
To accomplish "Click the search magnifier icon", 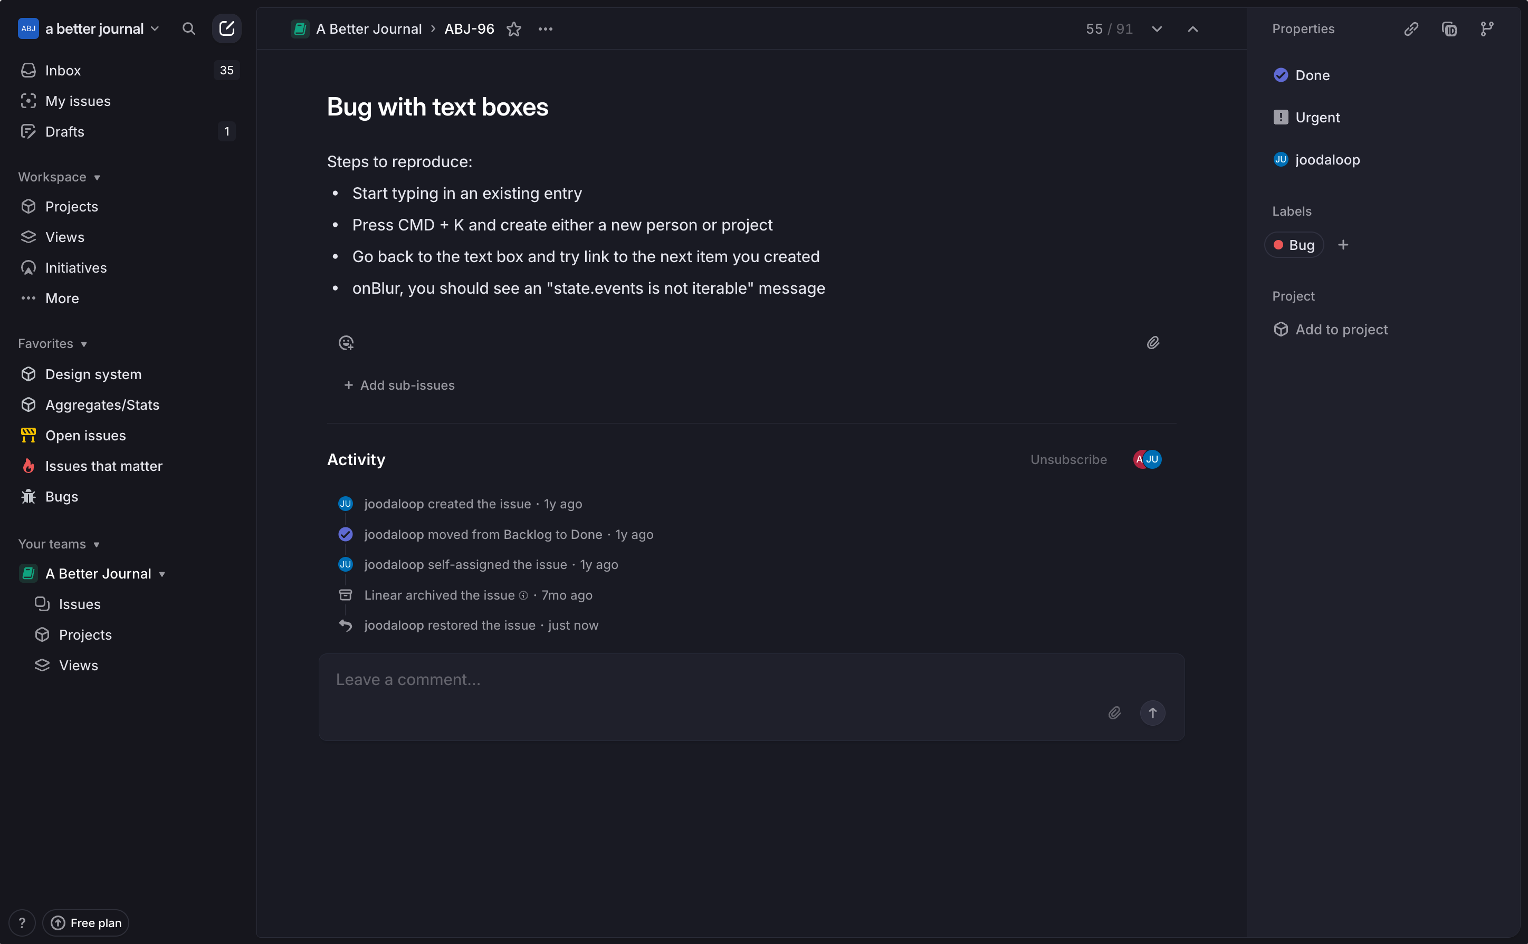I will point(188,28).
